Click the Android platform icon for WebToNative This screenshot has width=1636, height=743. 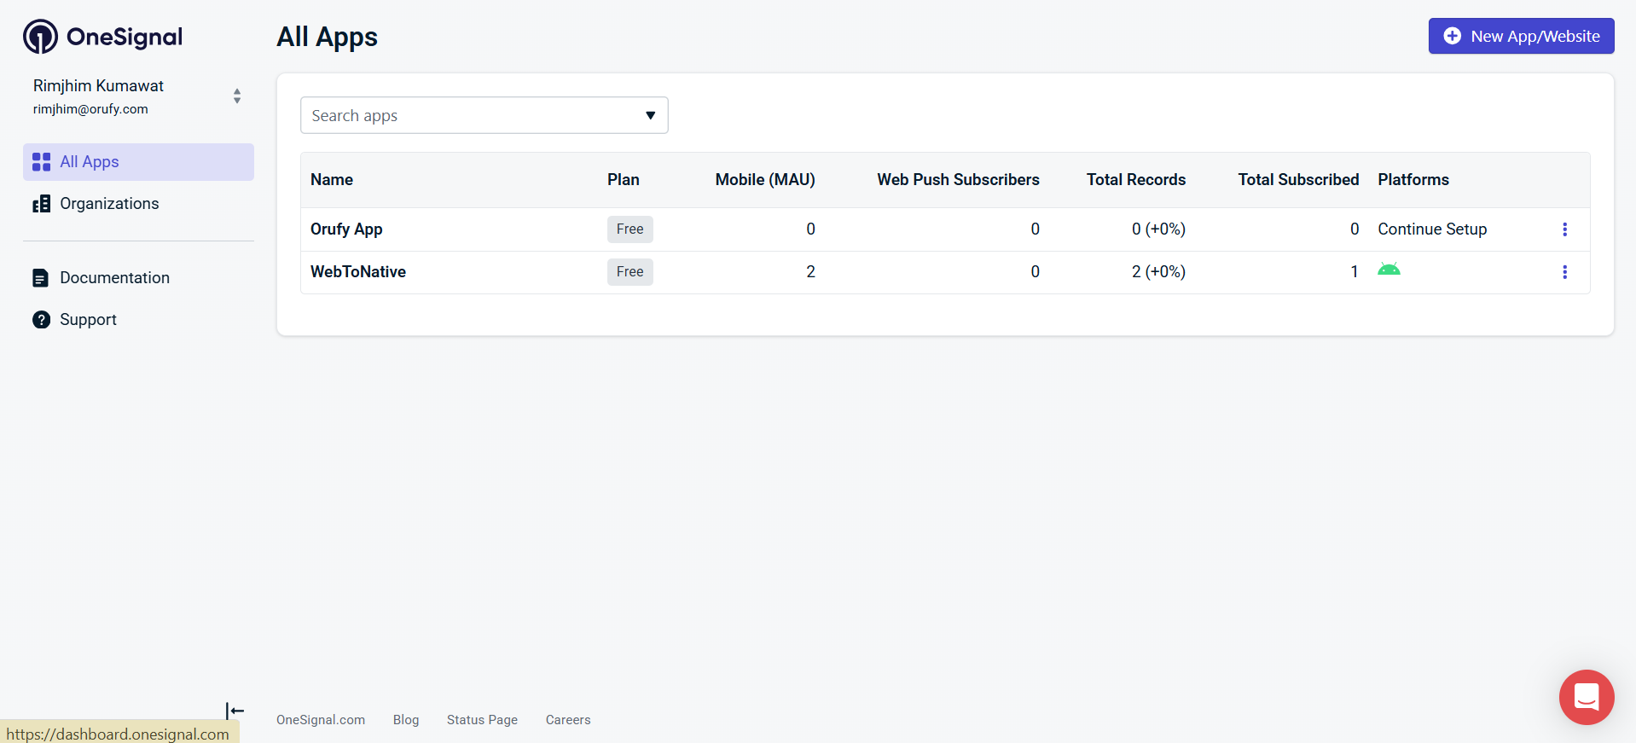tap(1389, 270)
